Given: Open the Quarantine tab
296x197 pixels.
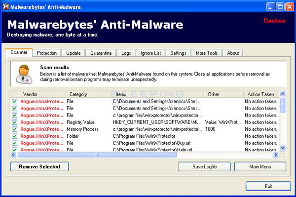Looking at the screenshot, I should click(x=101, y=53).
